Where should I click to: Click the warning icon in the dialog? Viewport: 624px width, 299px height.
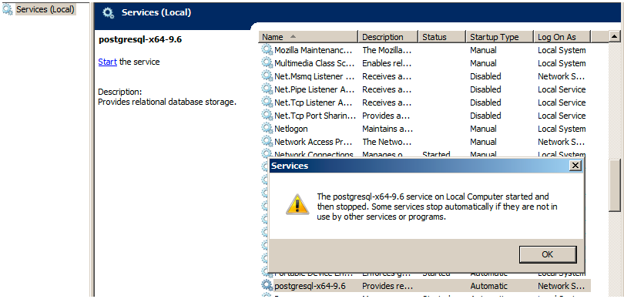point(297,204)
